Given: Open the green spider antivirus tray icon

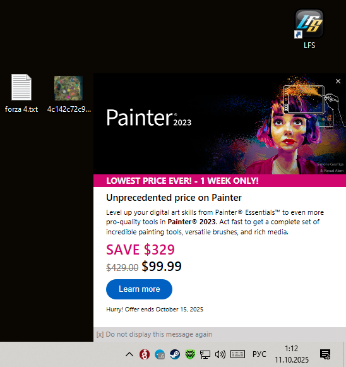Looking at the screenshot, I should (x=190, y=354).
